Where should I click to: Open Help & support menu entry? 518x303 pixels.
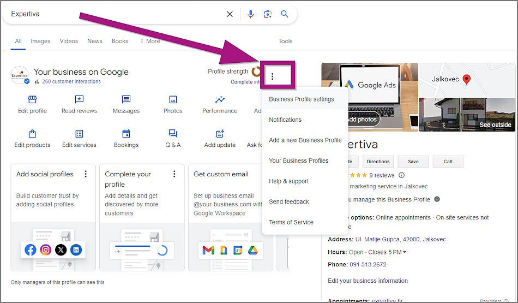(x=305, y=181)
